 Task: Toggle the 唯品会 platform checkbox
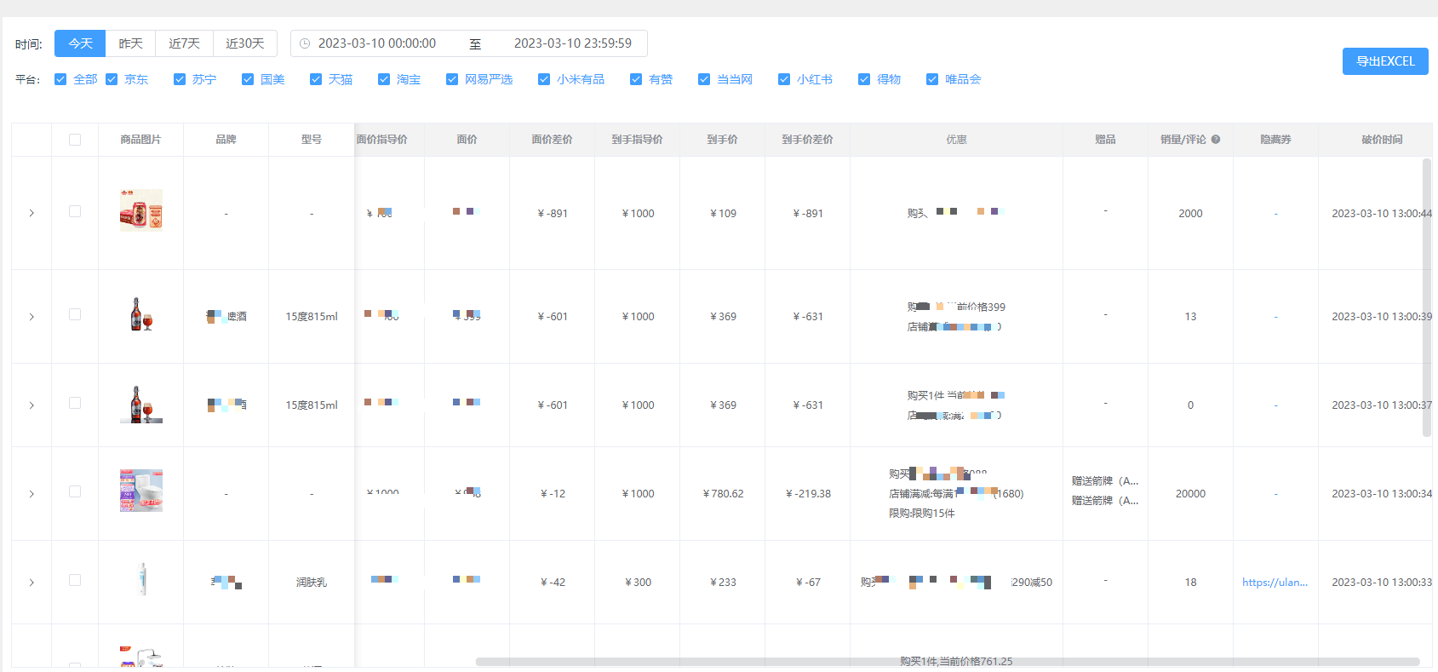pyautogui.click(x=932, y=79)
